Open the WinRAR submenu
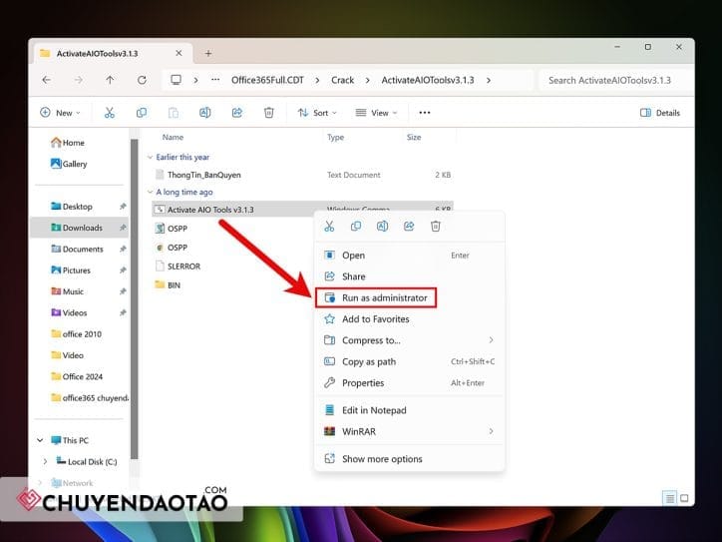722x542 pixels. tap(409, 431)
